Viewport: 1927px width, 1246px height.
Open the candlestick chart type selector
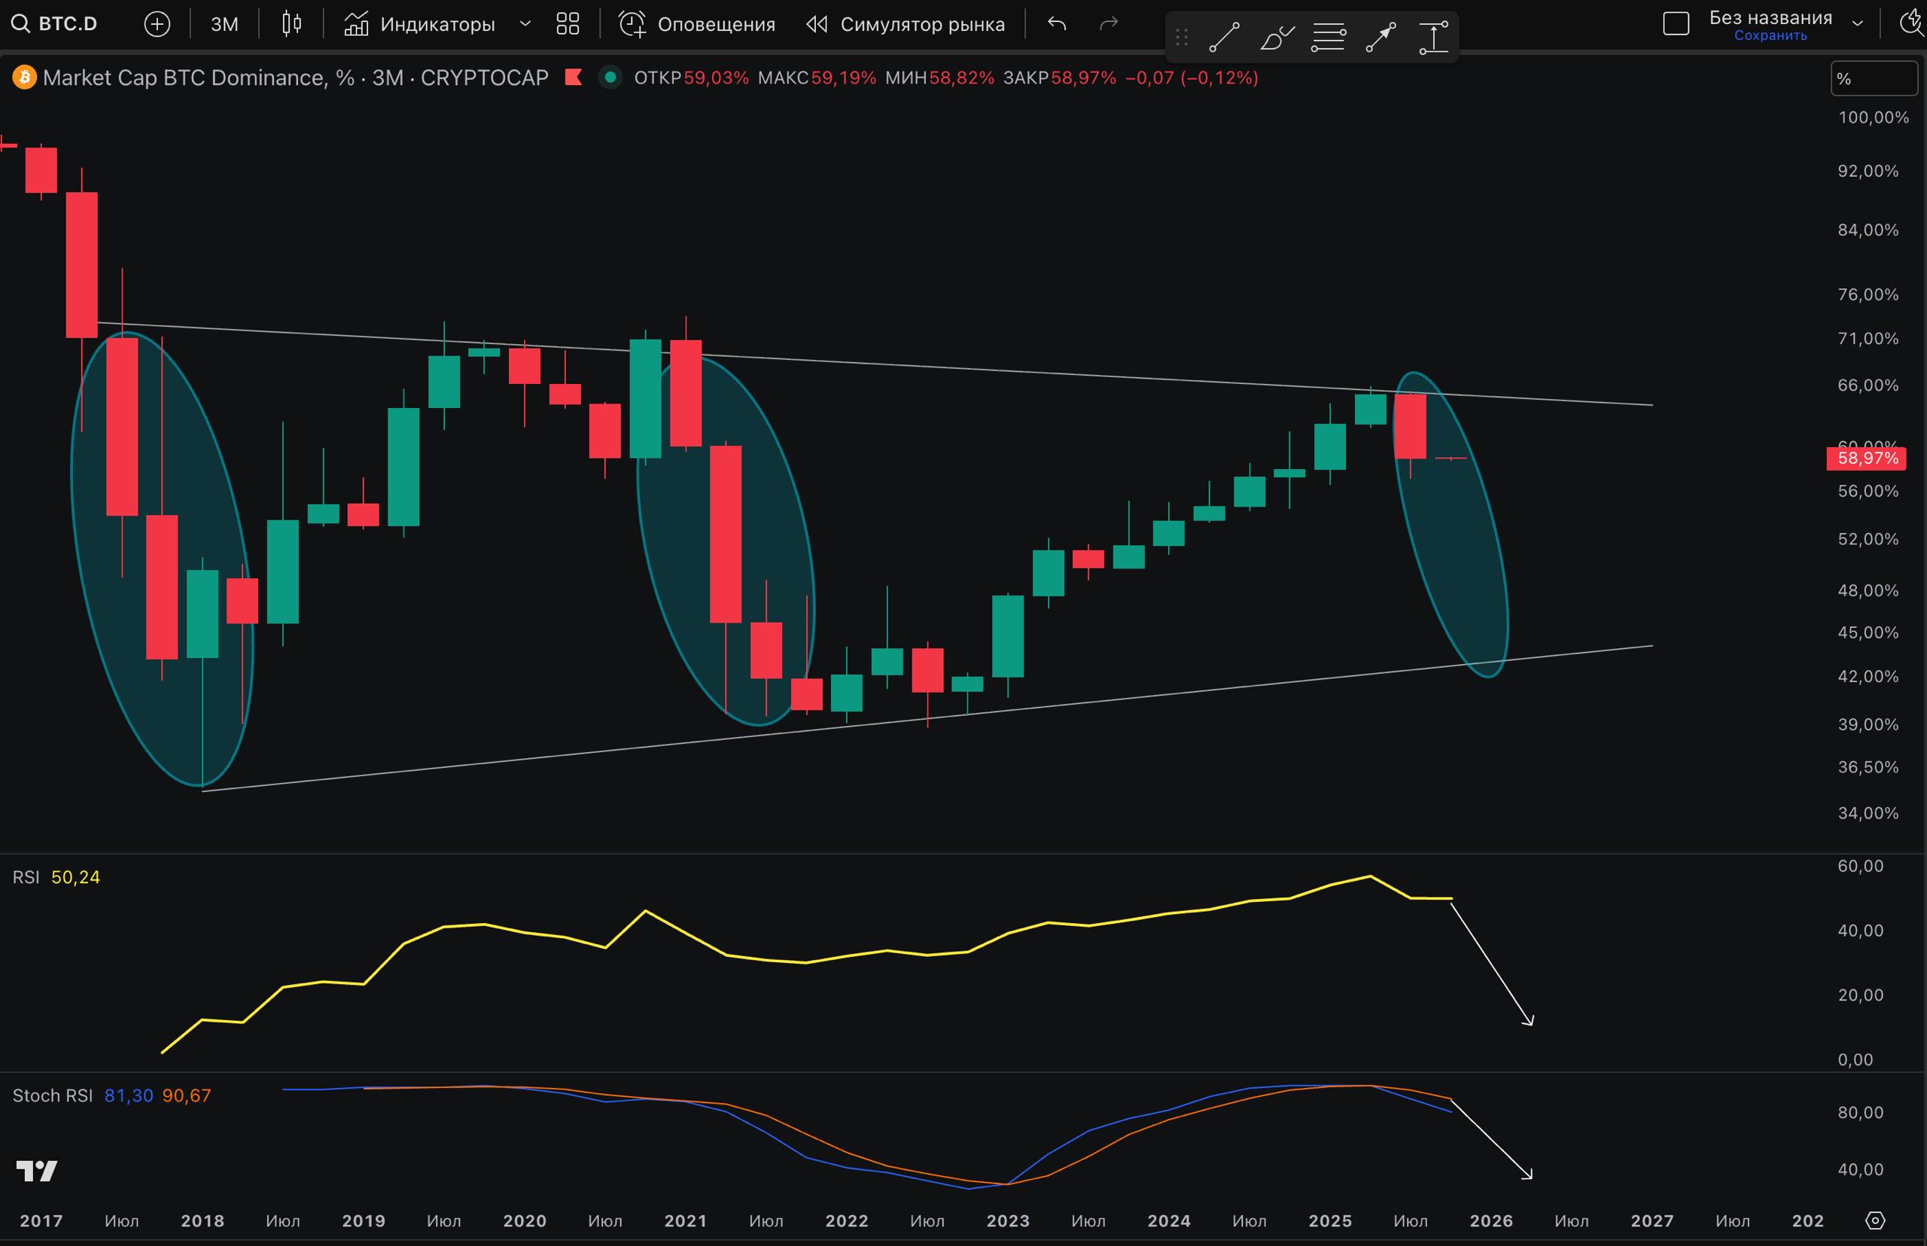pyautogui.click(x=291, y=24)
